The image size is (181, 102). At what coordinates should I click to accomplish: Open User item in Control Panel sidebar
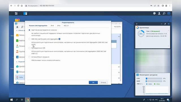[x=20, y=46]
